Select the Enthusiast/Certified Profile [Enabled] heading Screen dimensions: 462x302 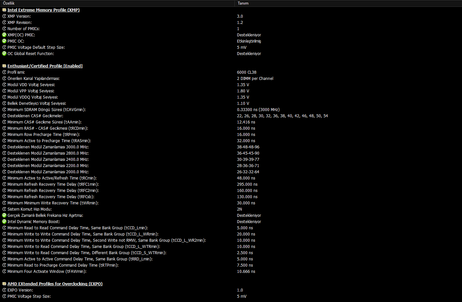pyautogui.click(x=45, y=66)
